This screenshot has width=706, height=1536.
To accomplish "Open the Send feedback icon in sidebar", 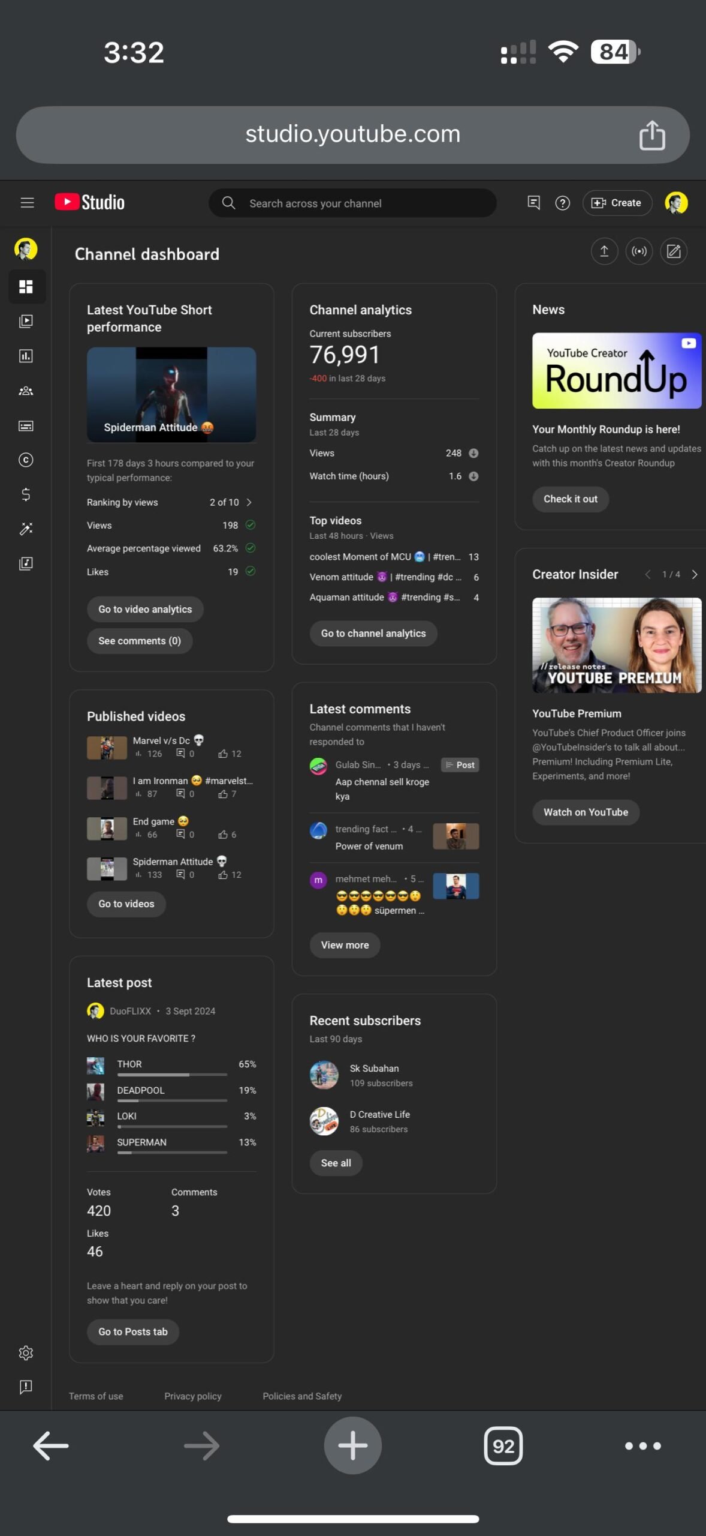I will 26,1387.
